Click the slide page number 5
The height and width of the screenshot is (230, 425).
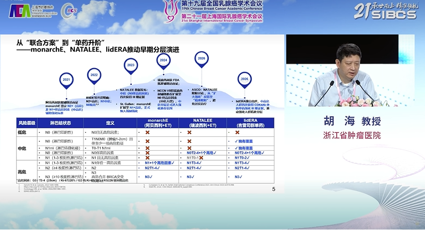(274, 189)
